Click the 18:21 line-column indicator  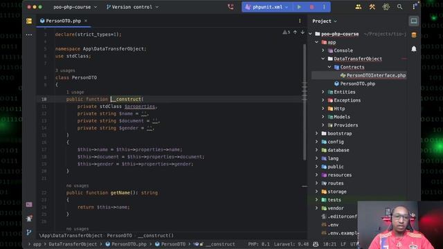[329, 244]
